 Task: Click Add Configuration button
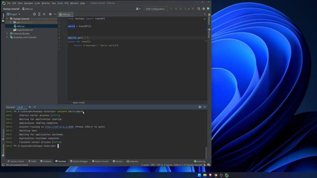point(156,9)
